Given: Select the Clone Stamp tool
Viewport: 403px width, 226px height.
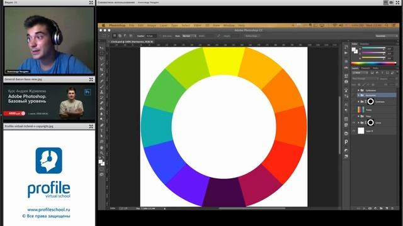Looking at the screenshot, I should pyautogui.click(x=102, y=92).
